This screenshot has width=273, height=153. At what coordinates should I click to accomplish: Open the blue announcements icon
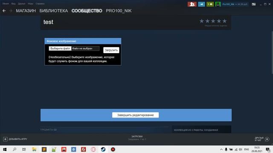coord(201,4)
